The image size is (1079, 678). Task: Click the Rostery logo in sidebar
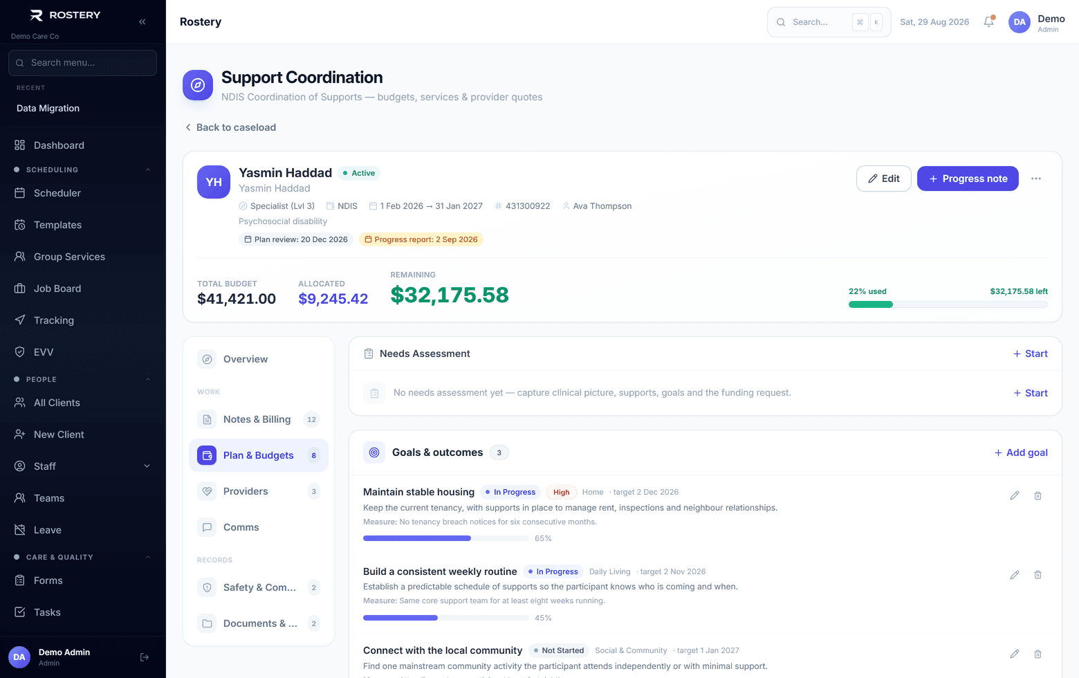(x=66, y=15)
